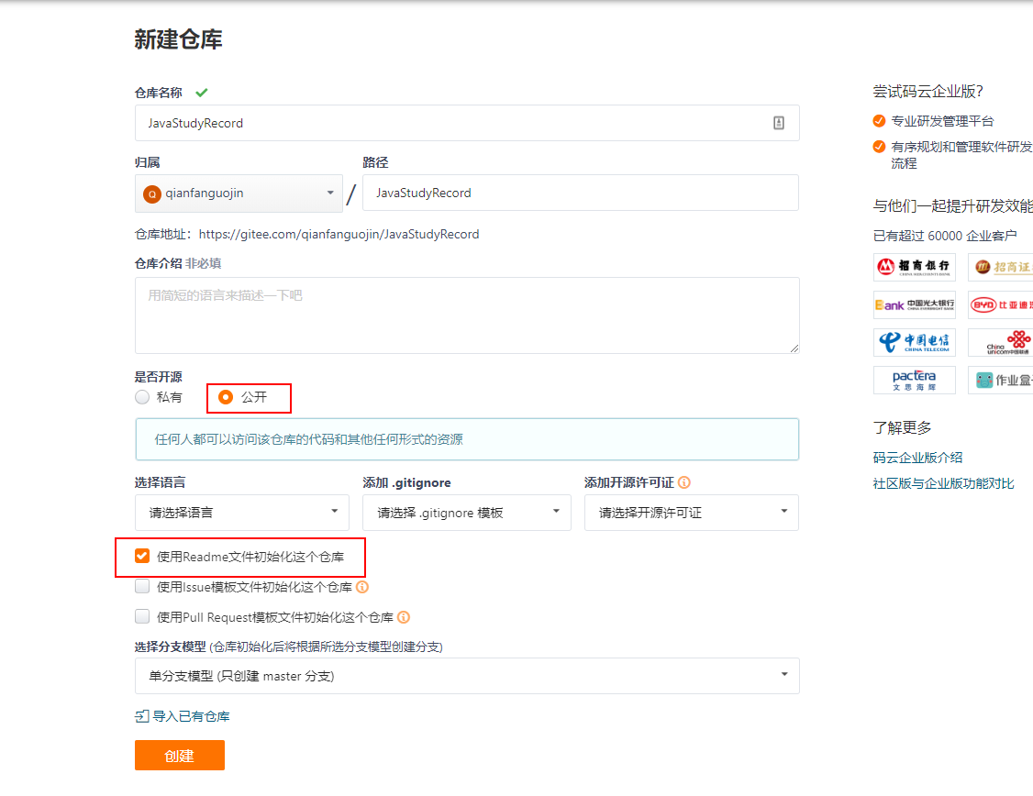Click the 中国电信 customer logo
Image resolution: width=1033 pixels, height=796 pixels.
coord(914,342)
